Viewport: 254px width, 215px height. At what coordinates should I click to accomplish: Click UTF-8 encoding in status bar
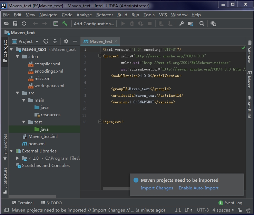point(203,210)
